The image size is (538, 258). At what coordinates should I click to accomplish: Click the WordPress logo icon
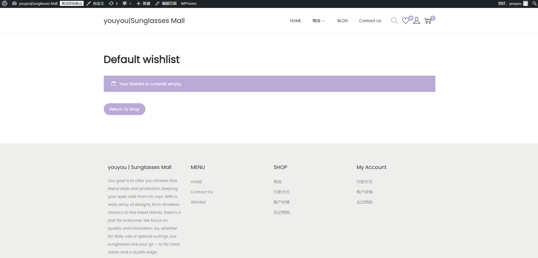[5, 4]
